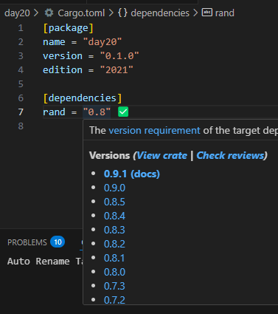Select the dependencies breadcrumb segment

coord(160,13)
